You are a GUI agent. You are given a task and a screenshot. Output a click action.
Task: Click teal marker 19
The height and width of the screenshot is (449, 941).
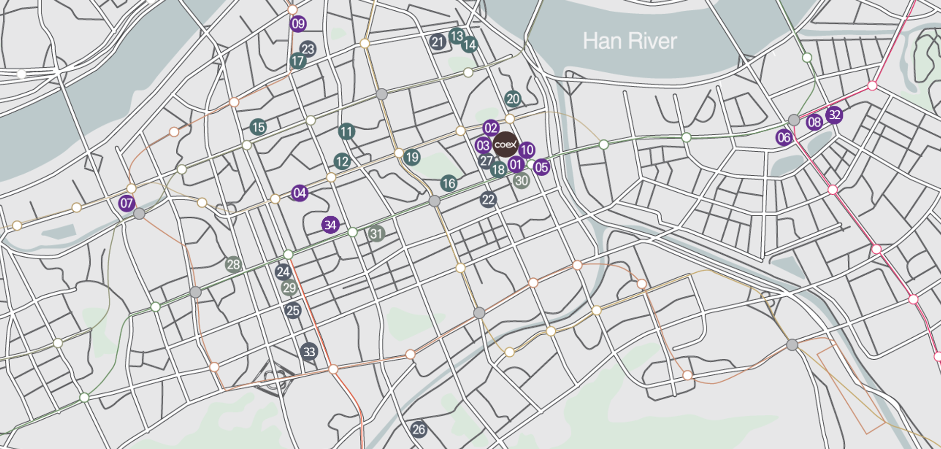pos(412,157)
